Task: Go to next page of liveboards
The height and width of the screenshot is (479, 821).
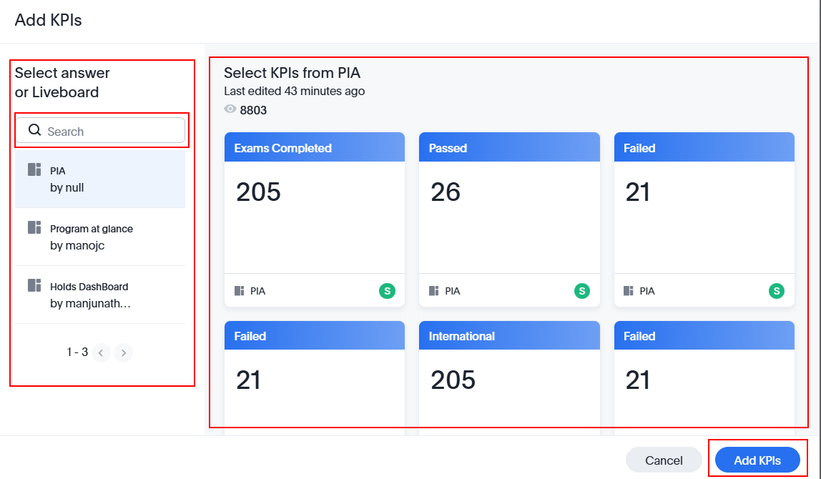Action: [x=123, y=352]
